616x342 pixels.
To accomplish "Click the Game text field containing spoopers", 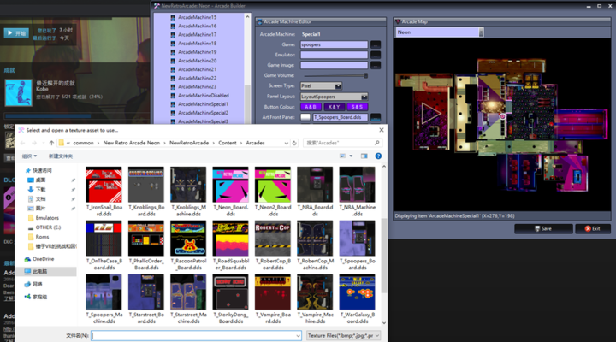I will tap(334, 44).
